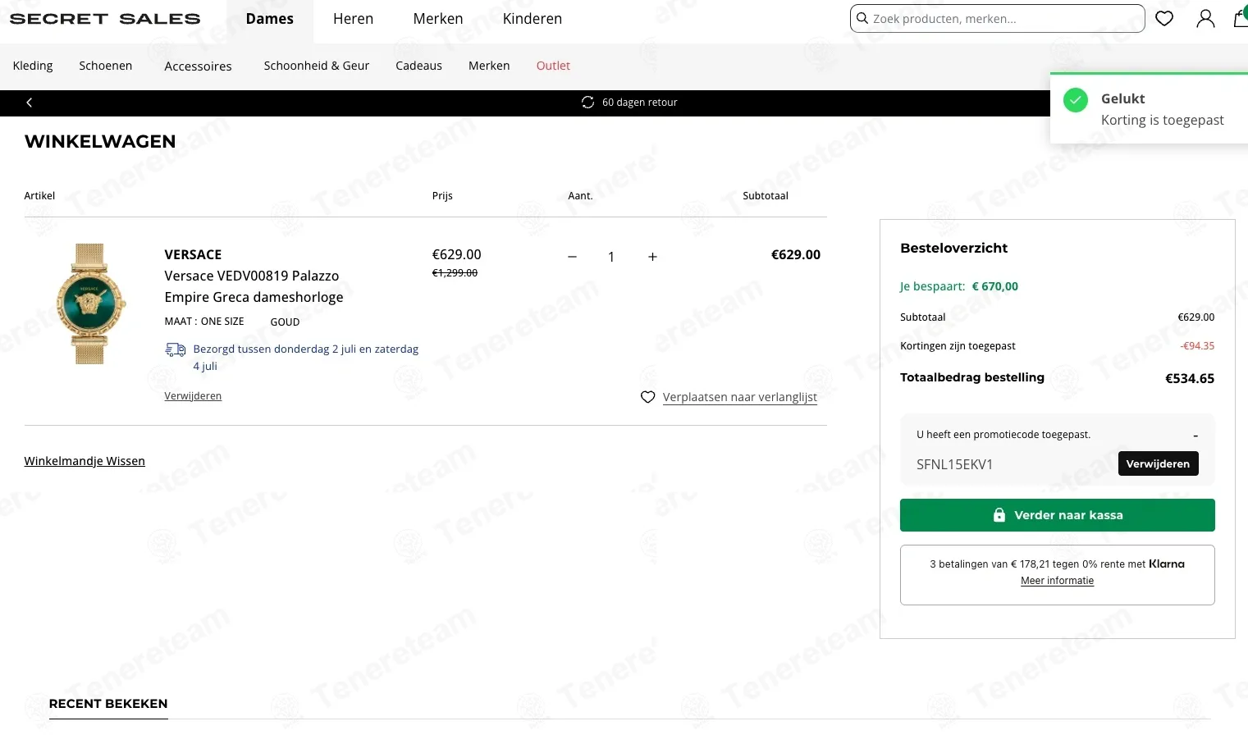Viewport: 1248px width, 744px height.
Task: Click the item subtotal €629.00 in Subtotaal column
Action: click(796, 254)
